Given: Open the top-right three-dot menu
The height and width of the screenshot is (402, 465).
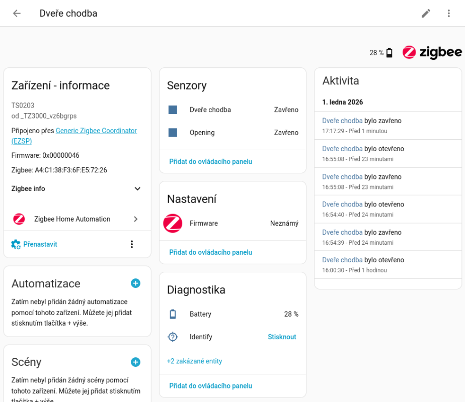Looking at the screenshot, I should coord(448,14).
